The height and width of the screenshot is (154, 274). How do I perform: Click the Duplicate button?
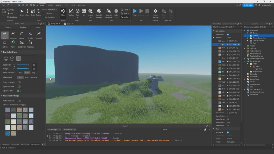coord(12,17)
